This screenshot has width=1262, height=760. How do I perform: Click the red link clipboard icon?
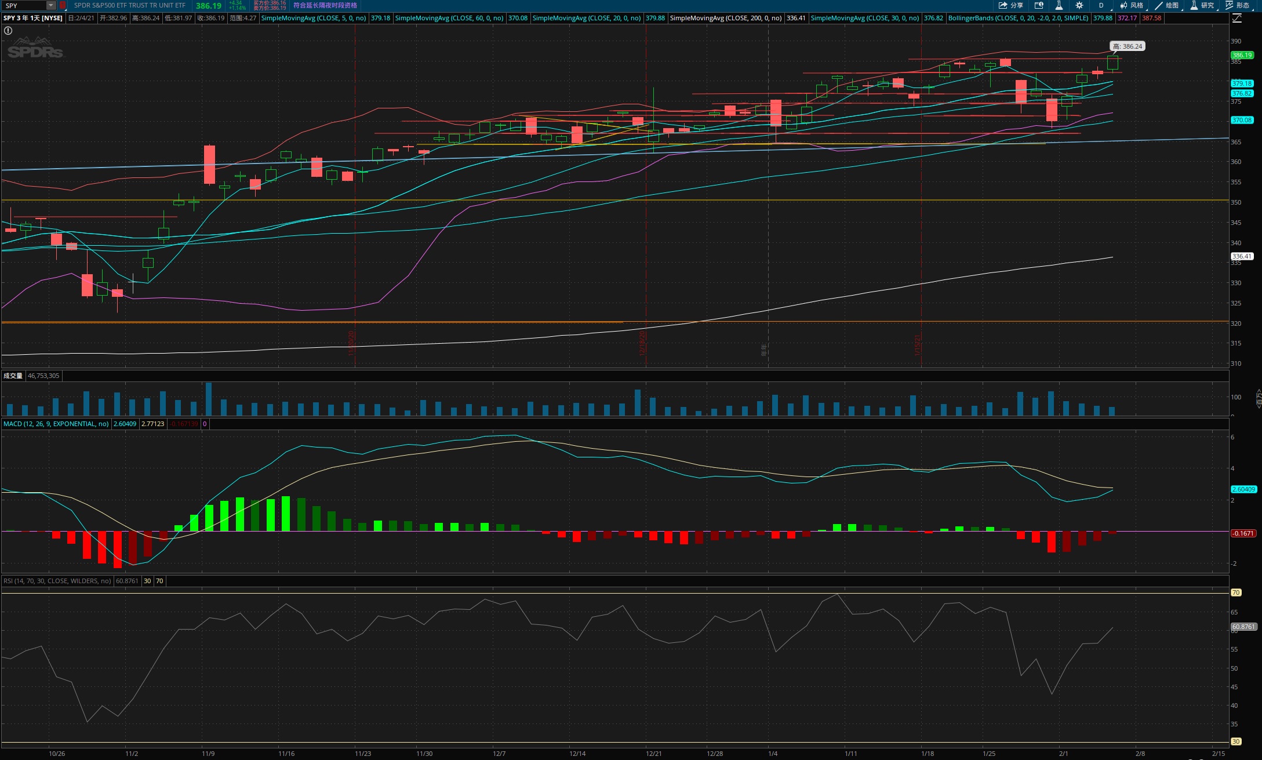[x=63, y=5]
